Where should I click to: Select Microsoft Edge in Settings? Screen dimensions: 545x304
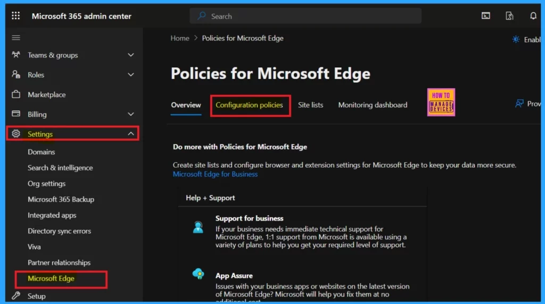(51, 279)
